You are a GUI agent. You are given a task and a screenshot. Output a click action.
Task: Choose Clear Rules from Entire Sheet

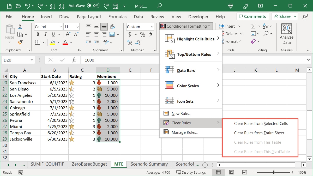click(259, 133)
